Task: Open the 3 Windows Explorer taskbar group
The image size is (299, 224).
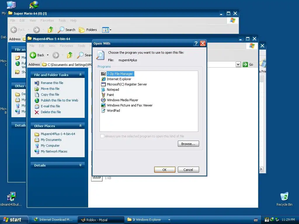Action: point(148,220)
